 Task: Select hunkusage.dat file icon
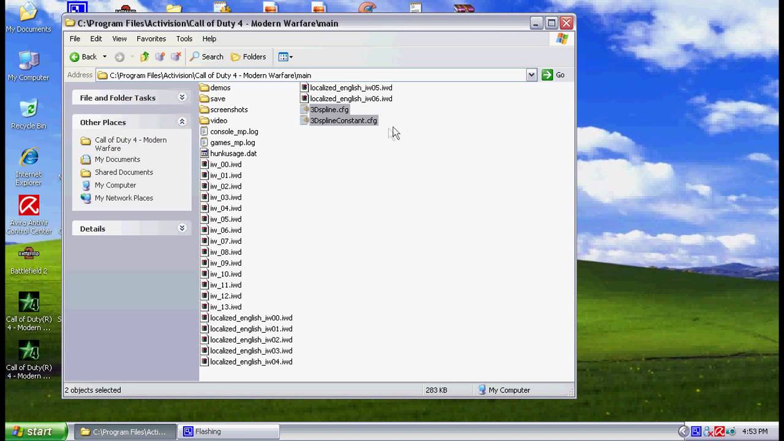(x=205, y=154)
